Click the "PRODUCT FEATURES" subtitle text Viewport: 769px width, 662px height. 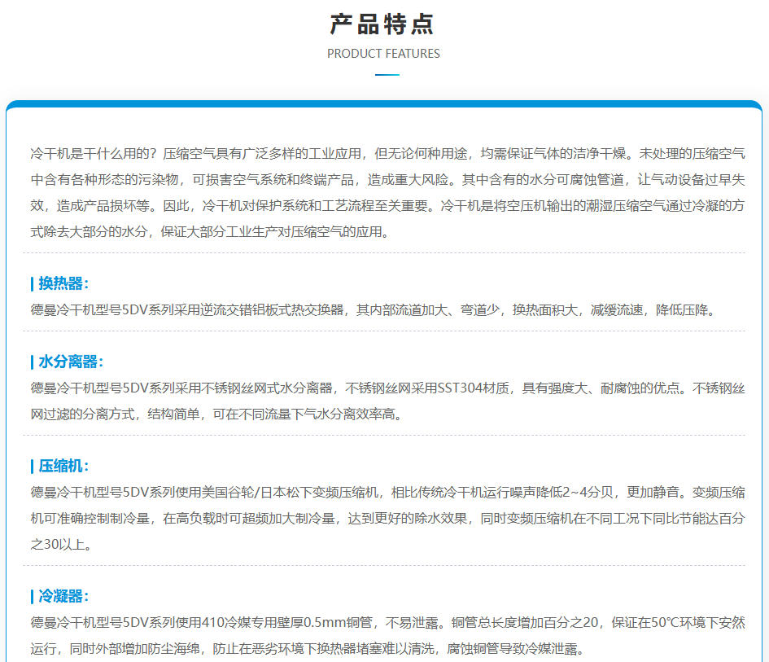click(x=383, y=54)
